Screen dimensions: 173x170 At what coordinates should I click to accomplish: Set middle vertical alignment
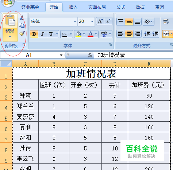(129, 22)
